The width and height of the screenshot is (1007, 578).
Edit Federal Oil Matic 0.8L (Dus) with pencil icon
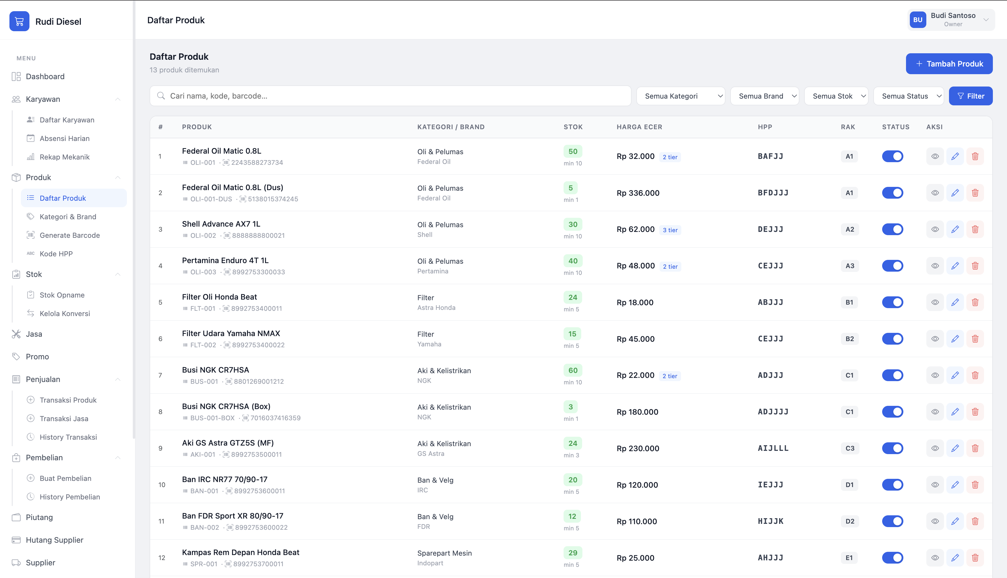pyautogui.click(x=955, y=193)
